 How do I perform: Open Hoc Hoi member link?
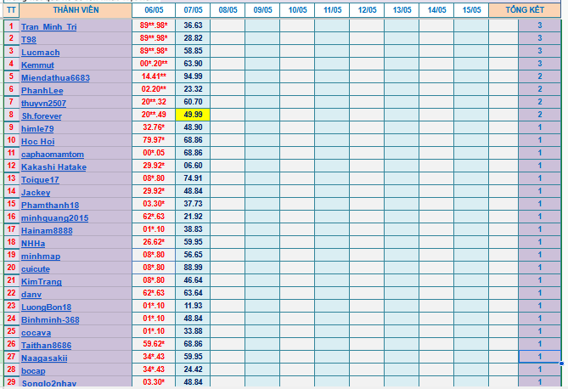coord(38,141)
